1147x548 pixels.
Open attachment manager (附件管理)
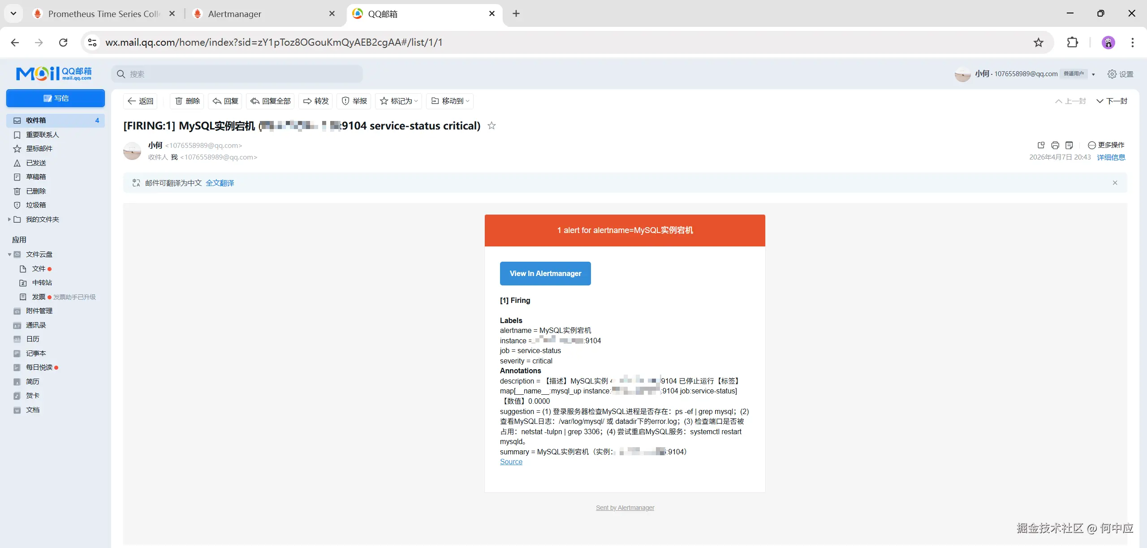(x=17, y=311)
